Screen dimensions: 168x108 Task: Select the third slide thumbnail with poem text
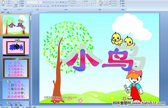(16, 68)
